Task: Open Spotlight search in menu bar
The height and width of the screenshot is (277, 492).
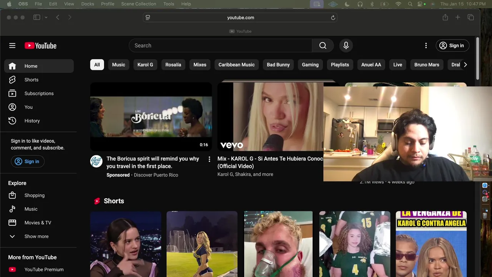Action: click(410, 4)
